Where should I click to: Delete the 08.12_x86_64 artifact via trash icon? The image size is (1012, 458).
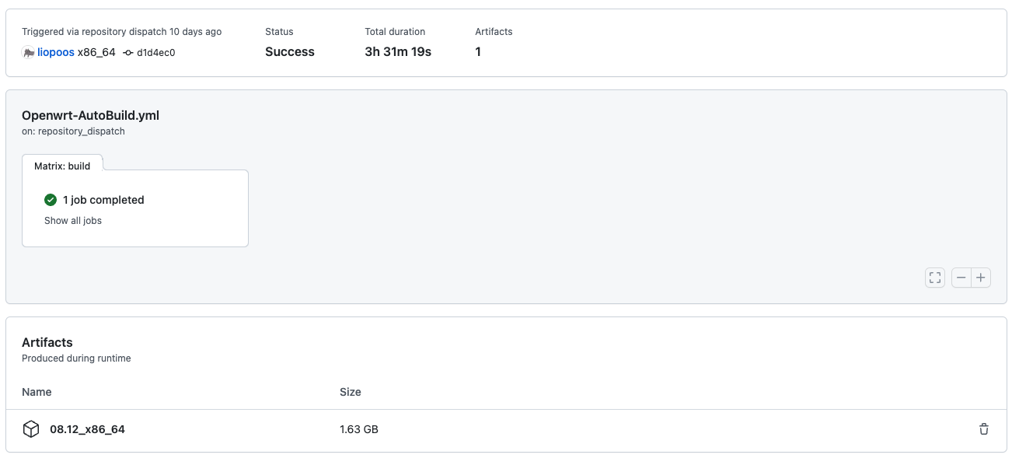pos(983,428)
